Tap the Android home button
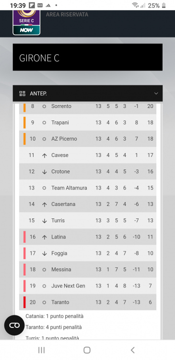175x360 pixels. click(x=87, y=350)
